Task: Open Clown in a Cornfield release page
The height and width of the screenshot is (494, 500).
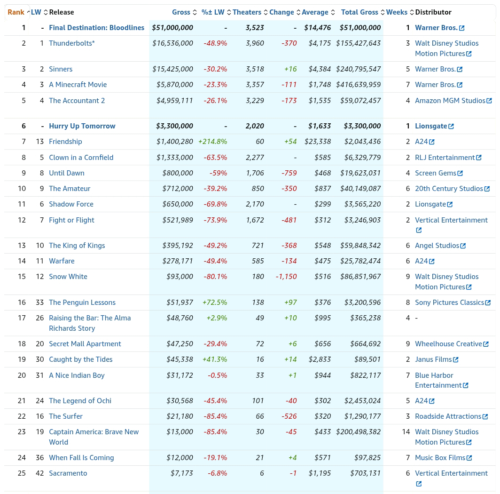Action: coord(81,158)
